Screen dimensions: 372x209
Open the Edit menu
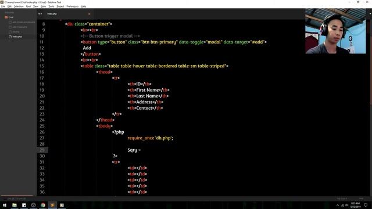tap(9, 6)
